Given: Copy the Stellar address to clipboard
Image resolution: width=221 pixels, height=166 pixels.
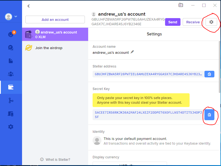Looking at the screenshot, I should pyautogui.click(x=209, y=74).
